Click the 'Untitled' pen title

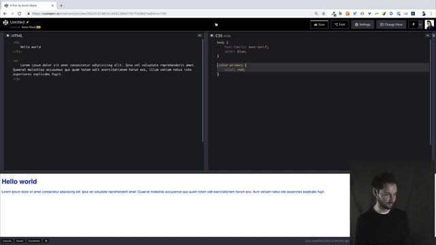tap(17, 22)
